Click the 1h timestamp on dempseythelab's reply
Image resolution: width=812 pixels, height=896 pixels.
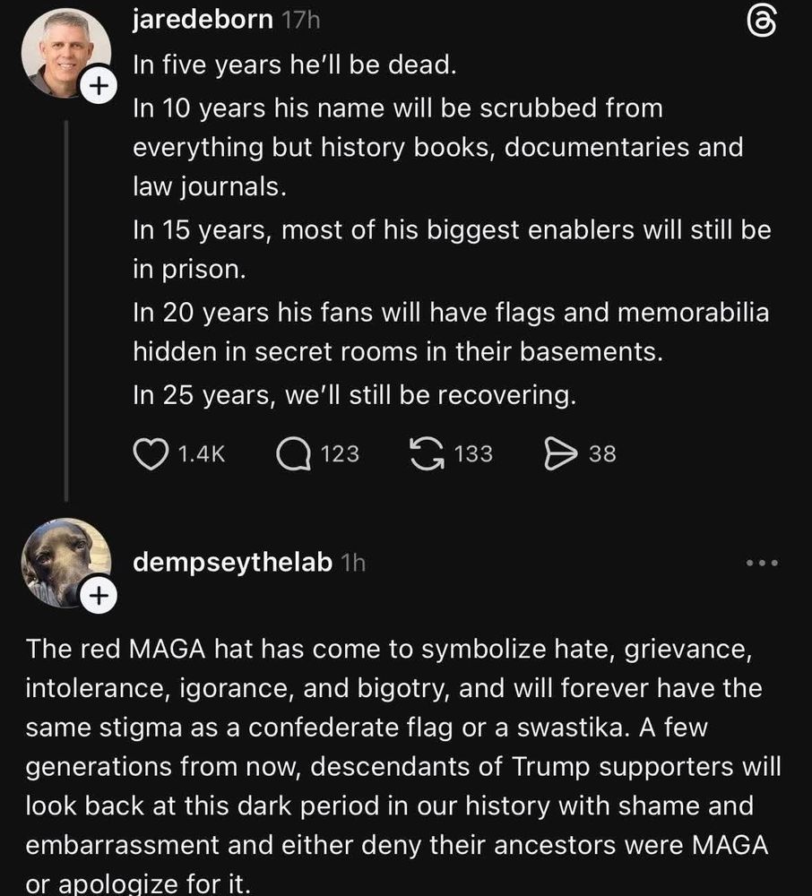pyautogui.click(x=353, y=563)
